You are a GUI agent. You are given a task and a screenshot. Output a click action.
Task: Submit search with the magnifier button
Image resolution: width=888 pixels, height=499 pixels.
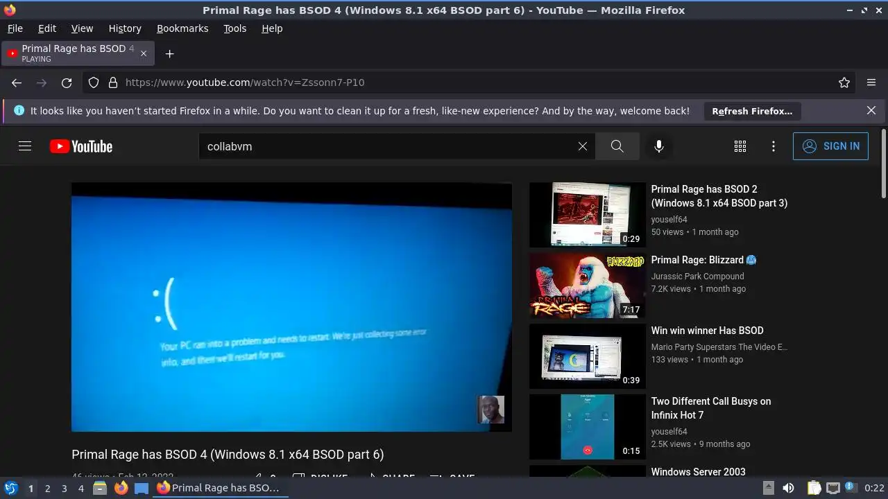pyautogui.click(x=617, y=146)
